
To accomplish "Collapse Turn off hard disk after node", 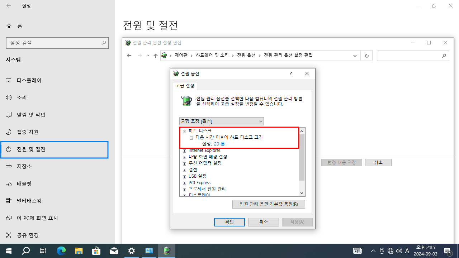I will point(191,138).
